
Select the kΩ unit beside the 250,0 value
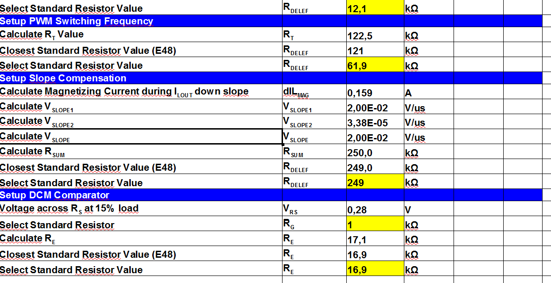[x=429, y=152]
